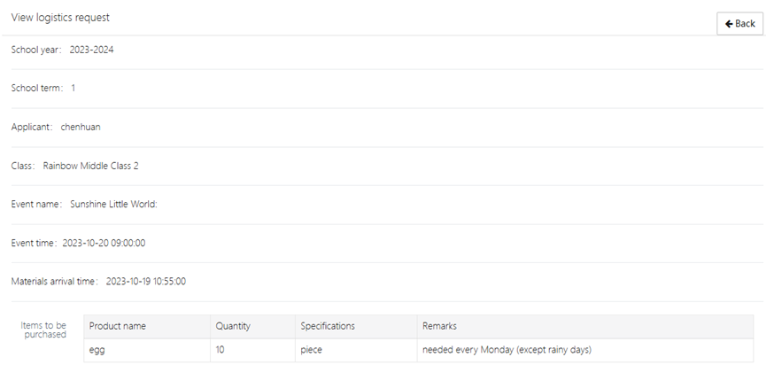Click the School term value 1
This screenshot has width=766, height=365.
[74, 89]
